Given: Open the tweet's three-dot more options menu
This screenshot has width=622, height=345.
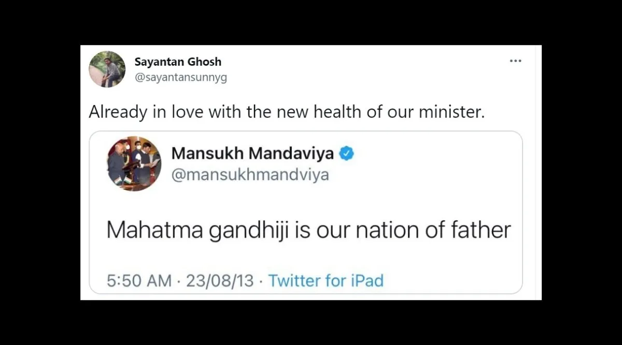Looking at the screenshot, I should (x=515, y=61).
